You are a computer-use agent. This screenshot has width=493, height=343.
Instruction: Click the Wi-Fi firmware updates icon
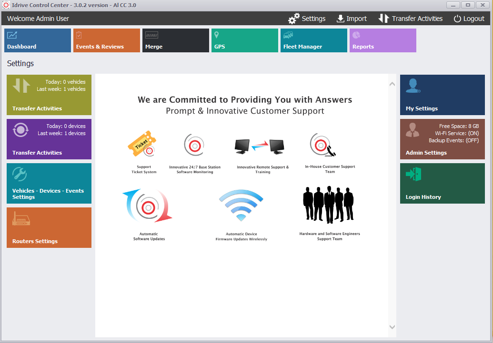pyautogui.click(x=241, y=205)
